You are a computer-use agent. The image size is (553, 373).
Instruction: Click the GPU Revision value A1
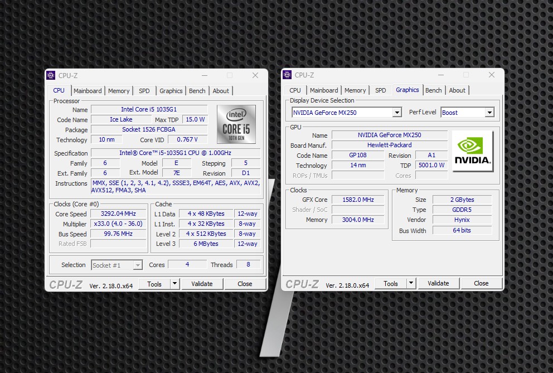click(x=431, y=155)
